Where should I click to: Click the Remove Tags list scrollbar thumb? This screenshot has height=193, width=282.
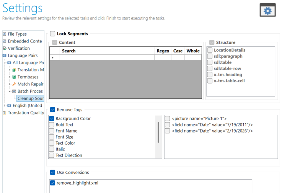click(158, 132)
